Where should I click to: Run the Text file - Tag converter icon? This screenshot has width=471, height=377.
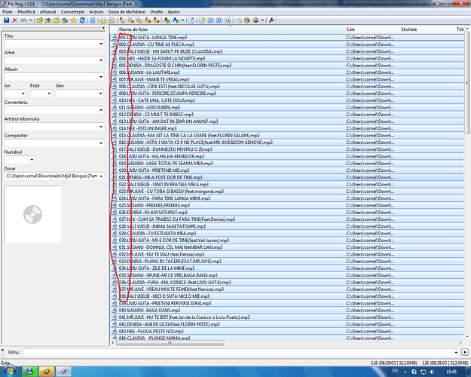click(148, 20)
